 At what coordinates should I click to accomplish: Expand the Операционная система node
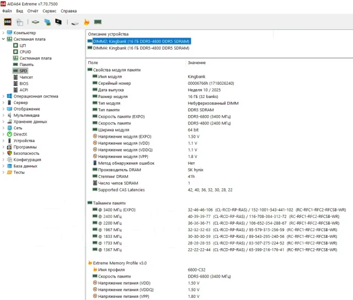[3, 96]
